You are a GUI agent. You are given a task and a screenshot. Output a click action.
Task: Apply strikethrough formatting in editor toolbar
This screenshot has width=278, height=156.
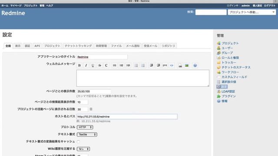99,65
